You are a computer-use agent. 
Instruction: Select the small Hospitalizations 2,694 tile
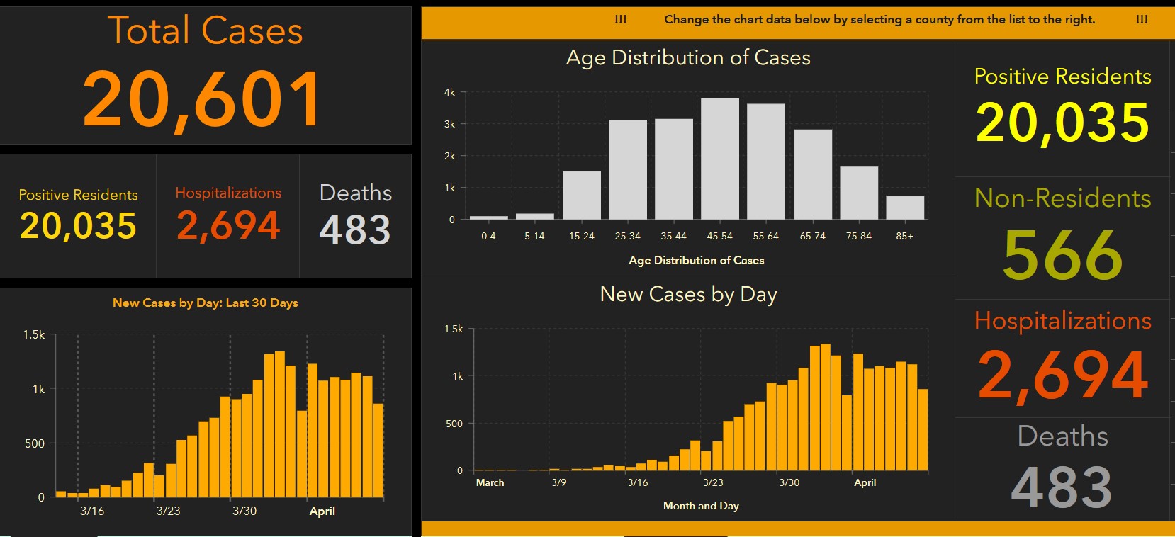pyautogui.click(x=228, y=215)
